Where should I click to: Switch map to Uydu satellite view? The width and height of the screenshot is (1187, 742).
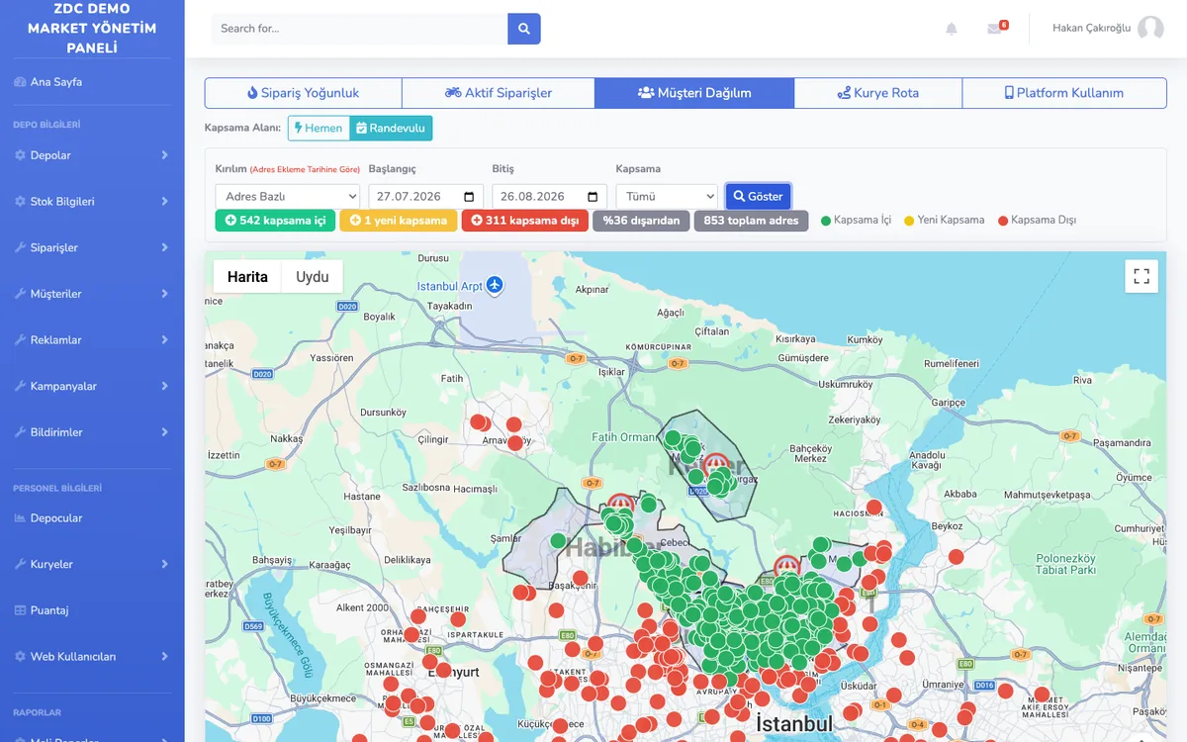[x=313, y=277]
